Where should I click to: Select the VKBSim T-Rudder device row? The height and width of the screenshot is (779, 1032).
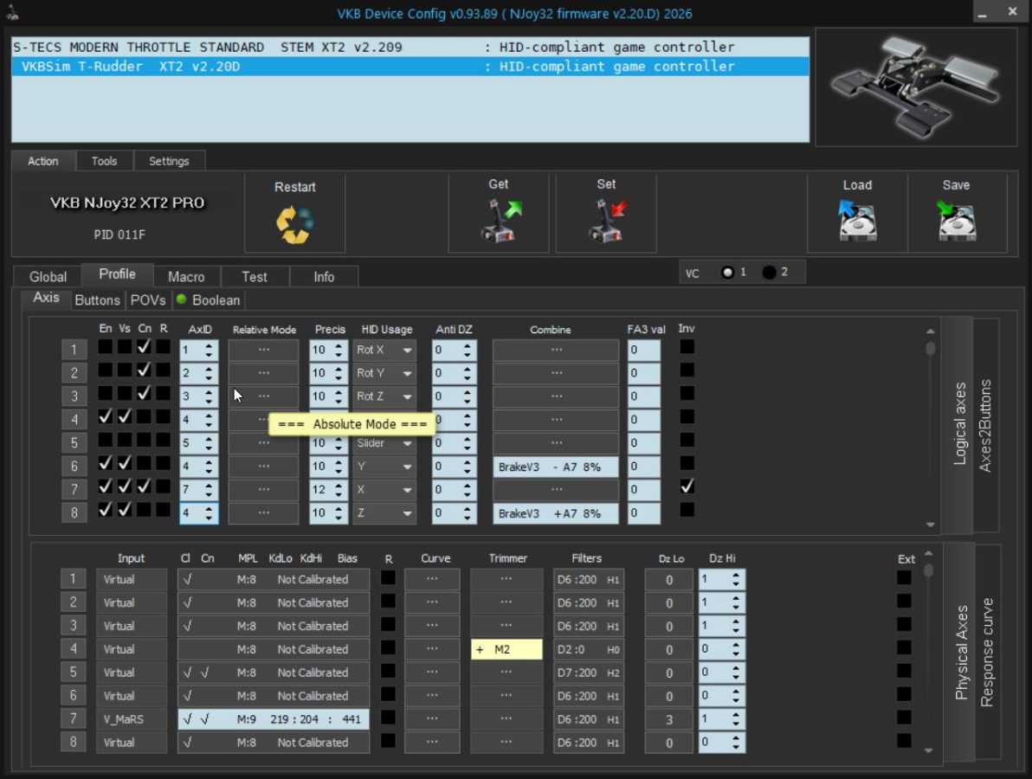[410, 67]
